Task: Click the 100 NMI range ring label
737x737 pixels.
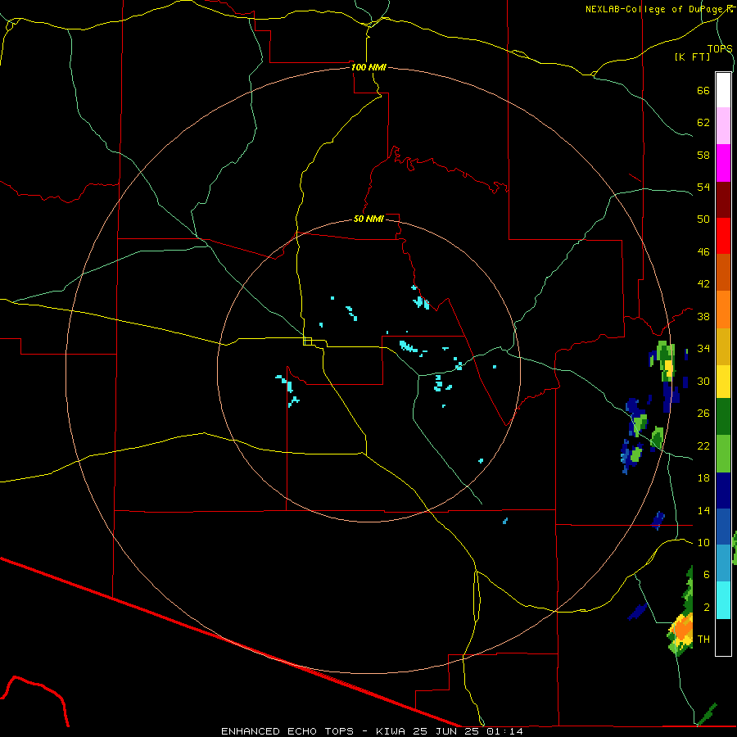Action: click(x=368, y=67)
